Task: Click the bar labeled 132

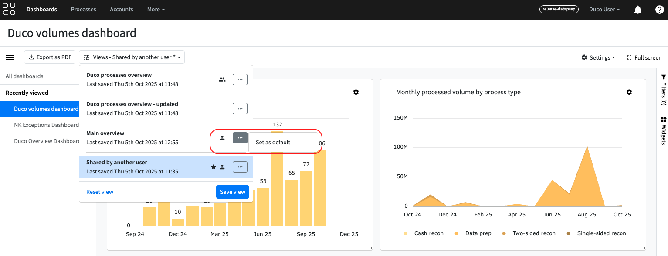Action: (277, 179)
